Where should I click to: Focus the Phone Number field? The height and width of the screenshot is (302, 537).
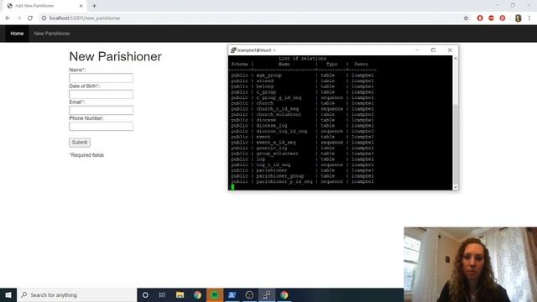click(x=101, y=127)
